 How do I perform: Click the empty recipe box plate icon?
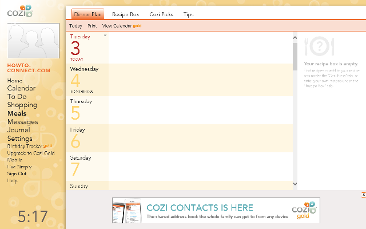tap(319, 46)
